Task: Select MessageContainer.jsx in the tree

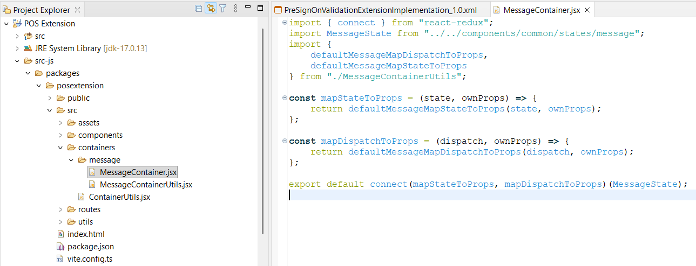Action: tap(138, 172)
